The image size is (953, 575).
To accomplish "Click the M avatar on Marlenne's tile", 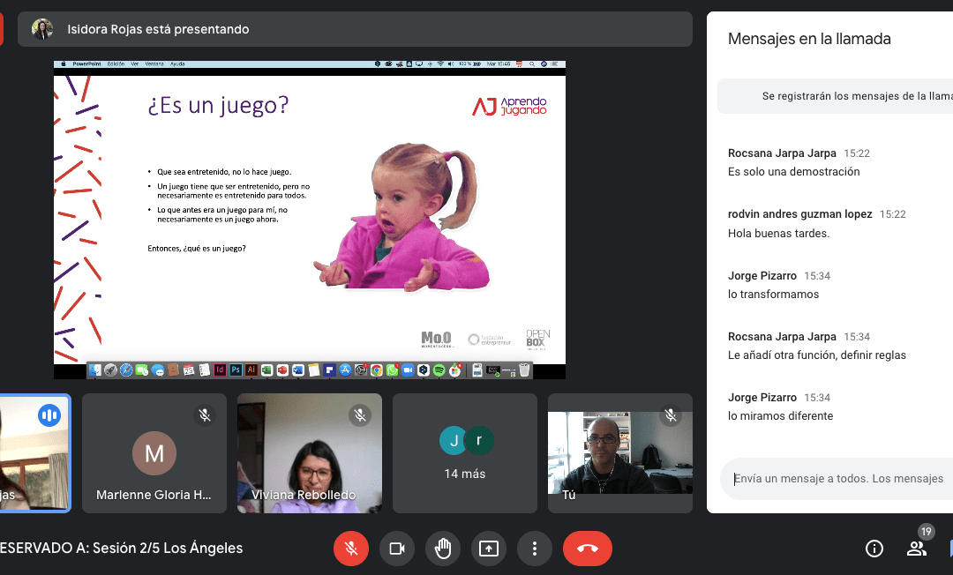I will click(x=154, y=453).
